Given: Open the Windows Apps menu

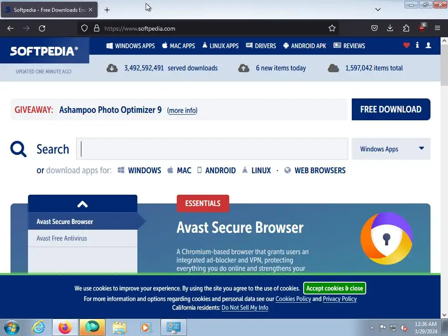Looking at the screenshot, I should pos(130,45).
